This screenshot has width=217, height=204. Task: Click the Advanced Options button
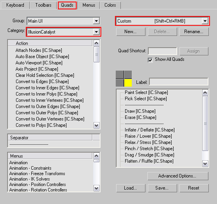coord(178,176)
